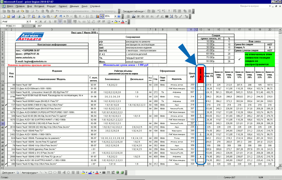Choose the Select Objects pointer
282x180 pixels.
[x=18, y=173]
